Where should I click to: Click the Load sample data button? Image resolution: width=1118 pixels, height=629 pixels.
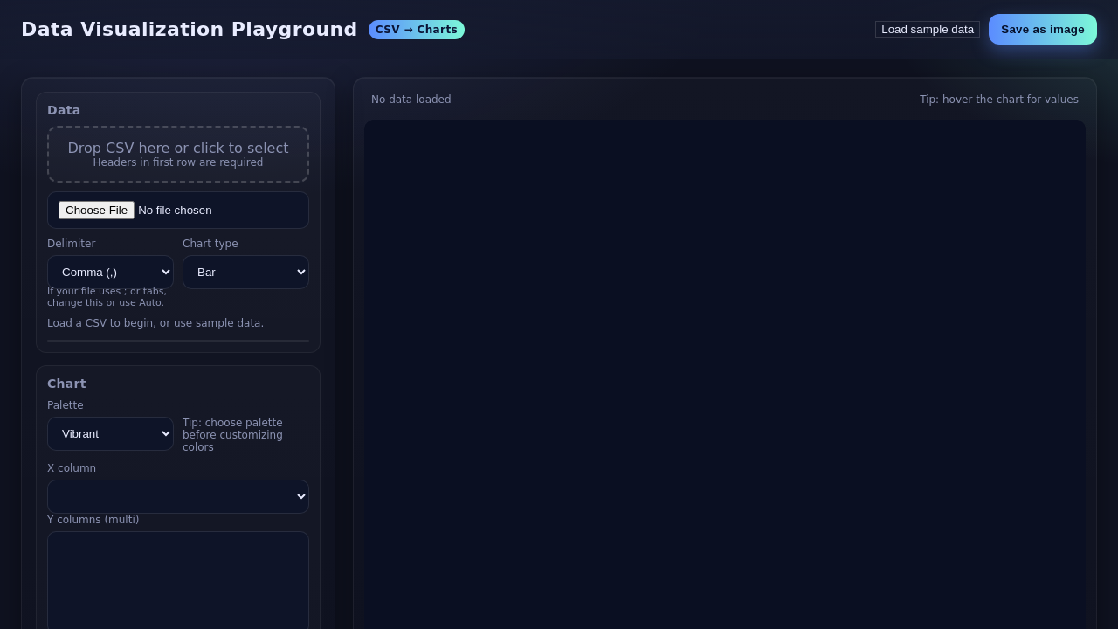928,29
